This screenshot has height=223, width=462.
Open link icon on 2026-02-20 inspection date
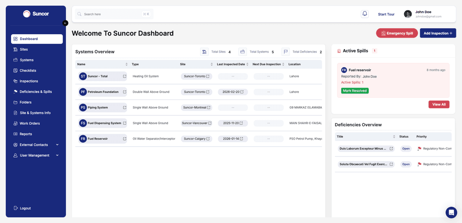pyautogui.click(x=242, y=92)
